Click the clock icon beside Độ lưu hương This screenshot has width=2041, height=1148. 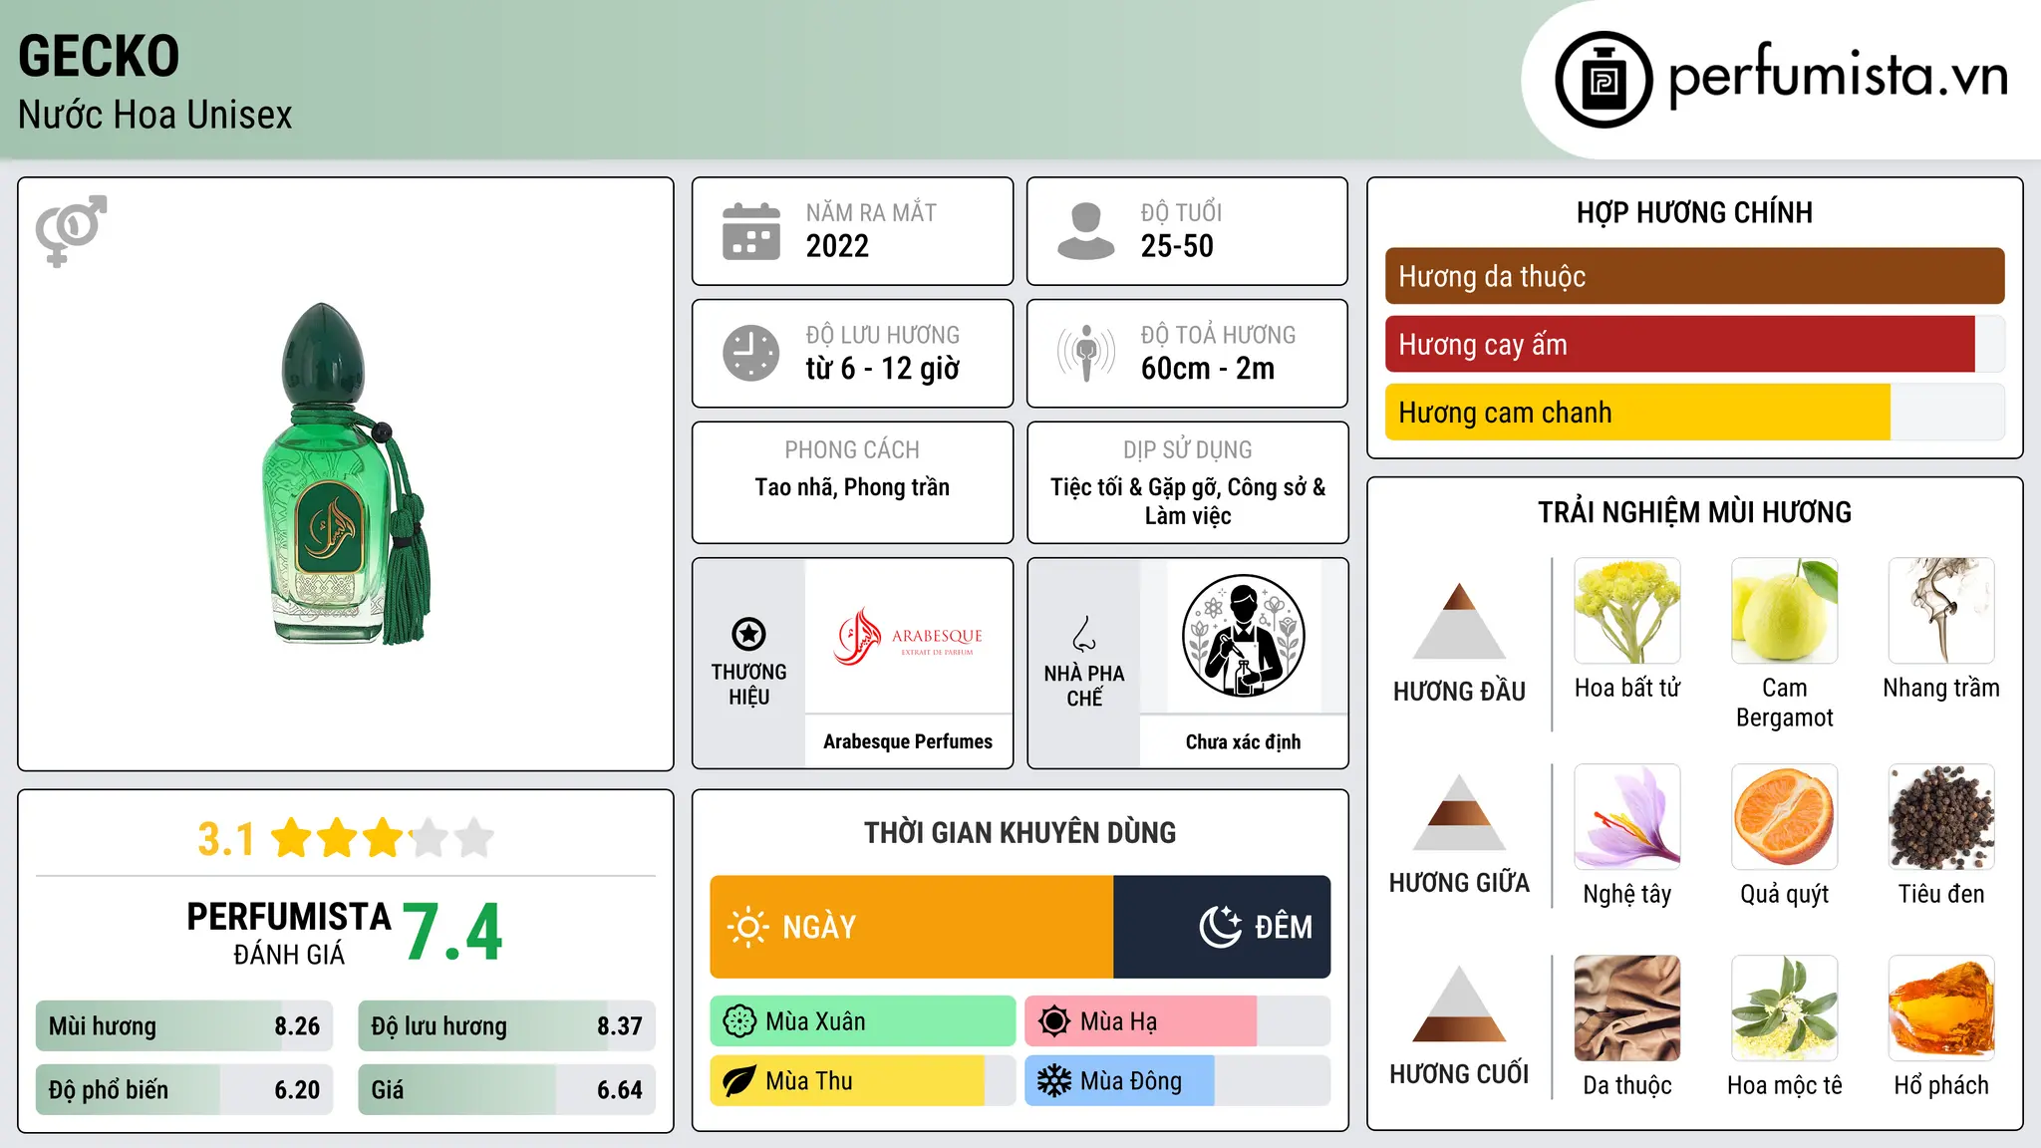(x=751, y=353)
